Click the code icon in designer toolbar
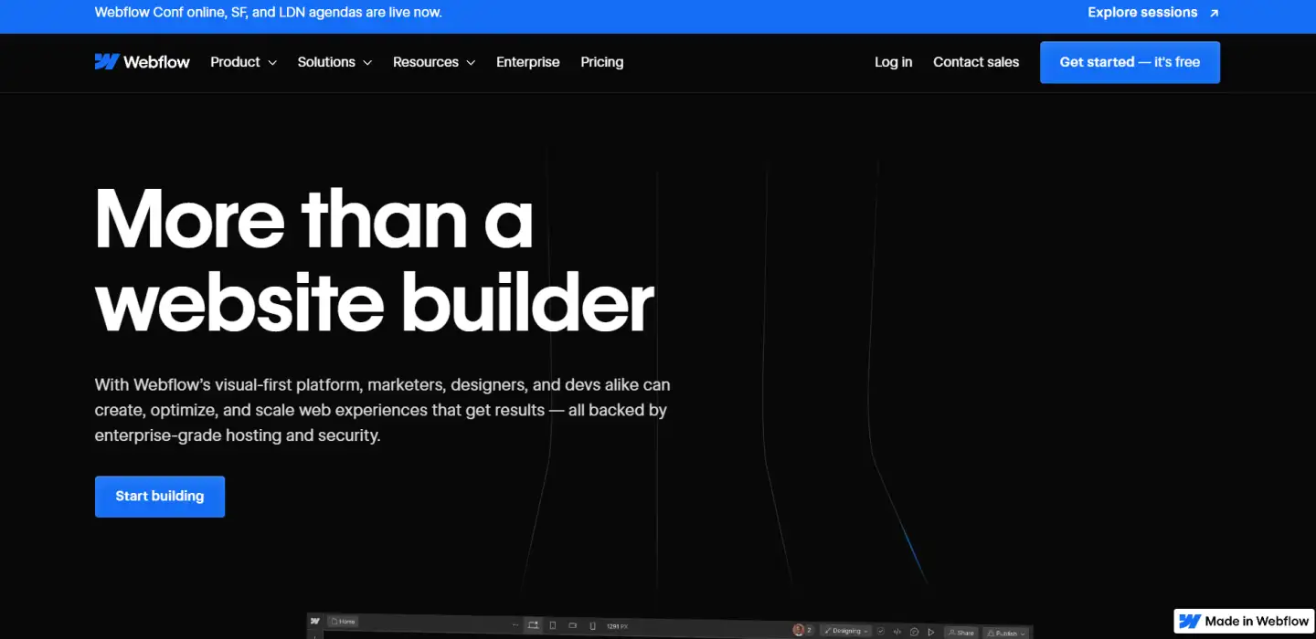This screenshot has height=639, width=1316. (x=897, y=632)
